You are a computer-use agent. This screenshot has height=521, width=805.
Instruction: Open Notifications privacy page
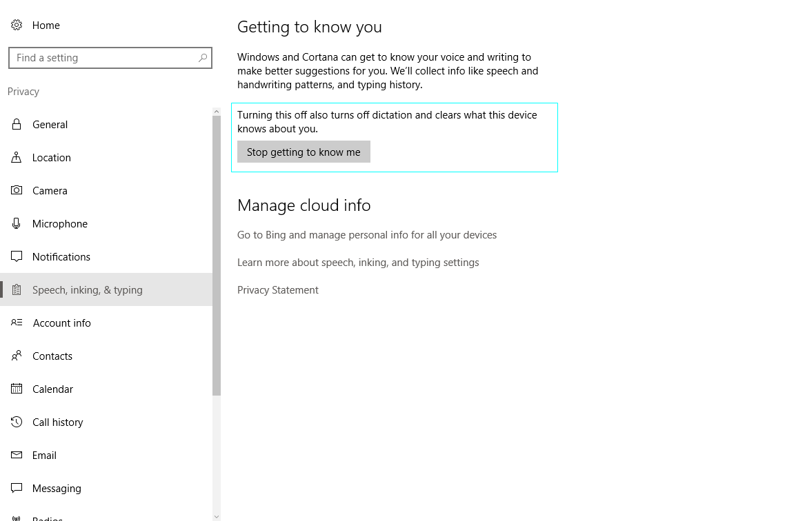click(106, 256)
